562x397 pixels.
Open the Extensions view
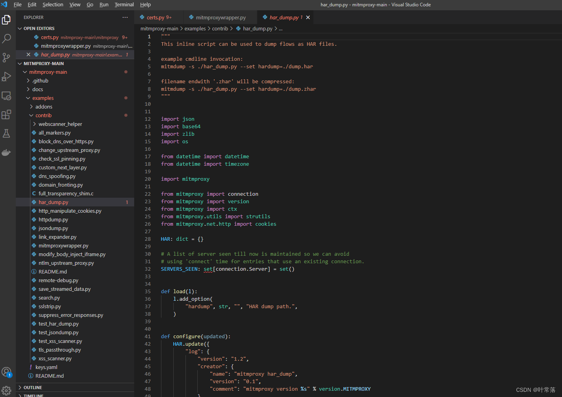(6, 114)
